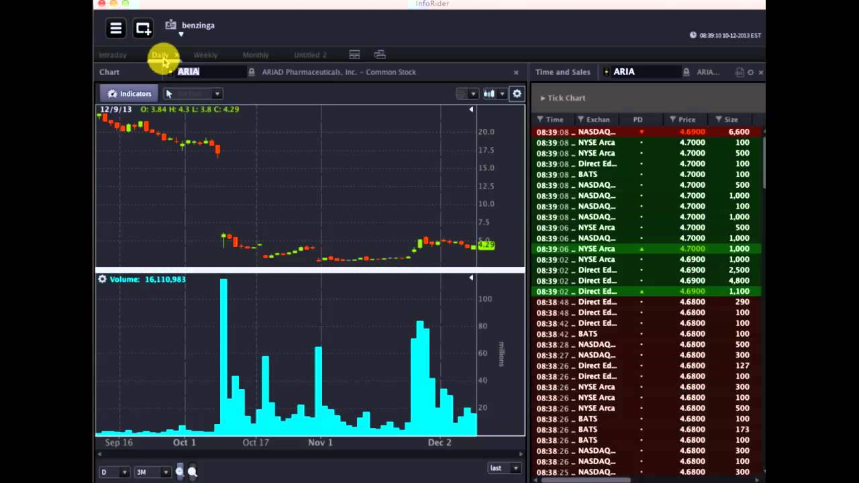Click the cascade windows layout icon
859x483 pixels.
(x=380, y=54)
